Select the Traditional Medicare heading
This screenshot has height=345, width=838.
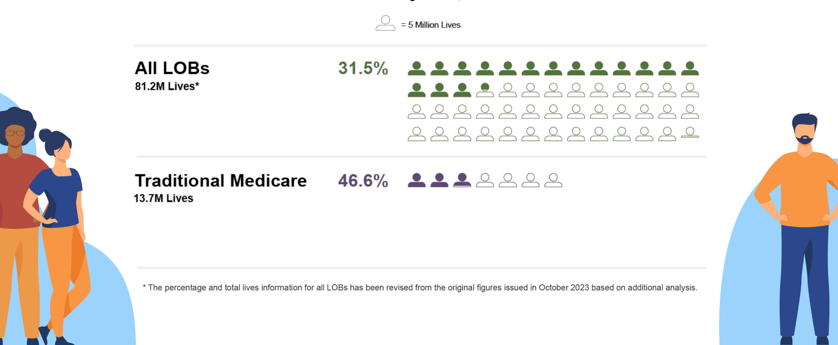tap(221, 181)
